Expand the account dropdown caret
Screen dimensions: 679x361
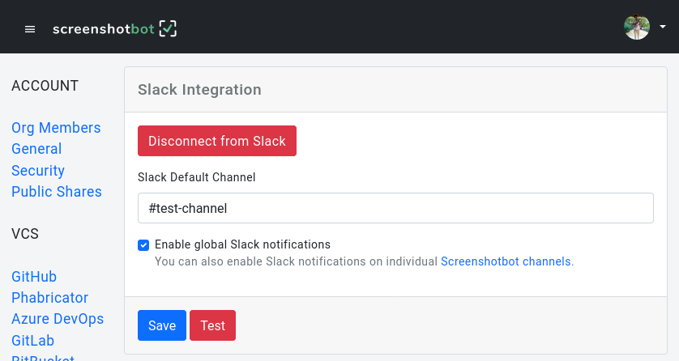pyautogui.click(x=663, y=28)
